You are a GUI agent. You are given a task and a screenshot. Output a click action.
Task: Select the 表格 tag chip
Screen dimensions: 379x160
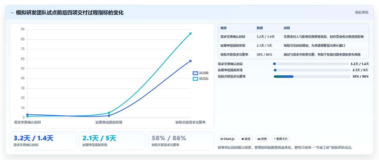pyautogui.click(x=246, y=139)
